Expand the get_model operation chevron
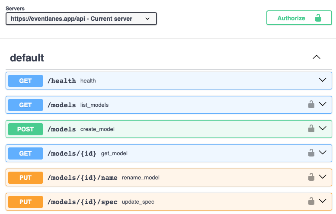This screenshot has height=214, width=336. [323, 153]
